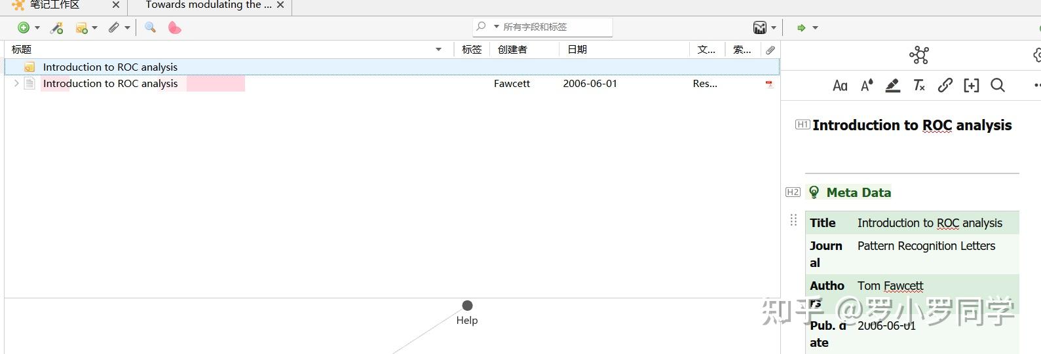The width and height of the screenshot is (1041, 354).
Task: Click the Advanced Search magnifier icon
Action: coord(150,27)
